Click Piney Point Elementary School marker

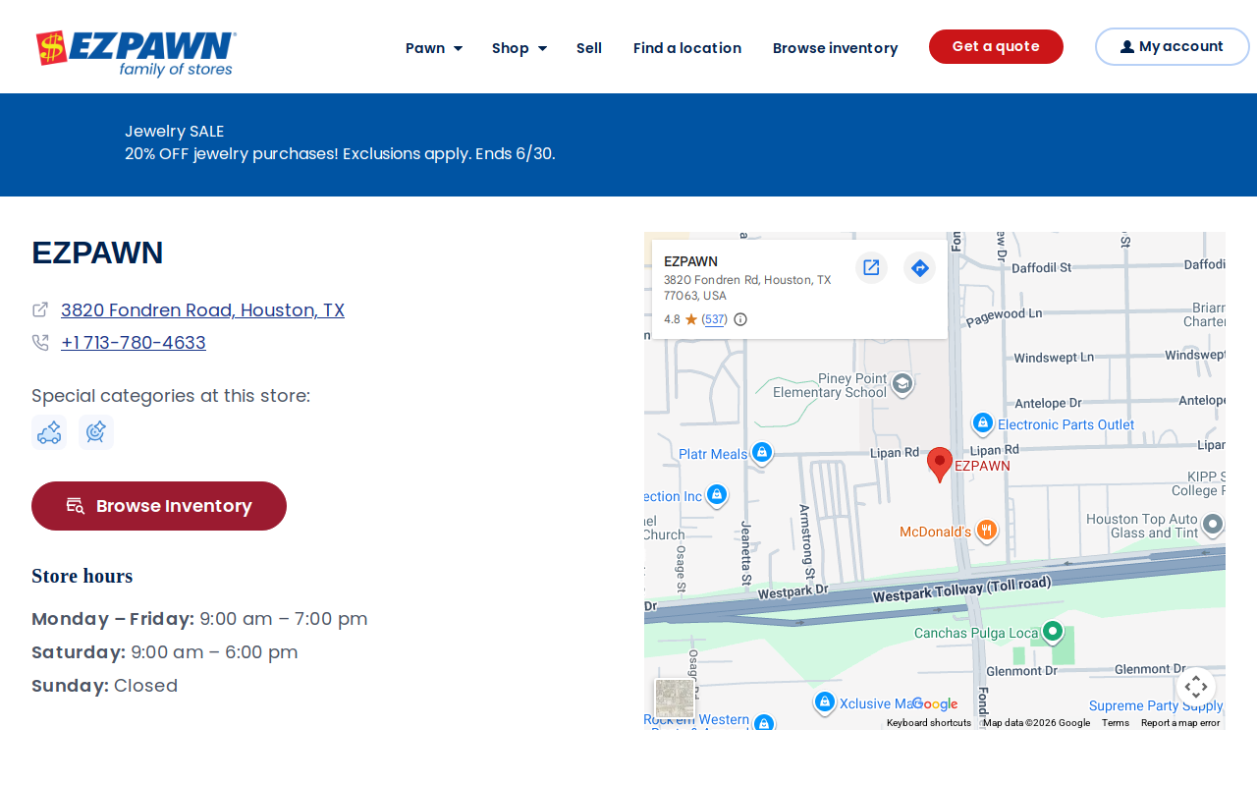pyautogui.click(x=902, y=384)
